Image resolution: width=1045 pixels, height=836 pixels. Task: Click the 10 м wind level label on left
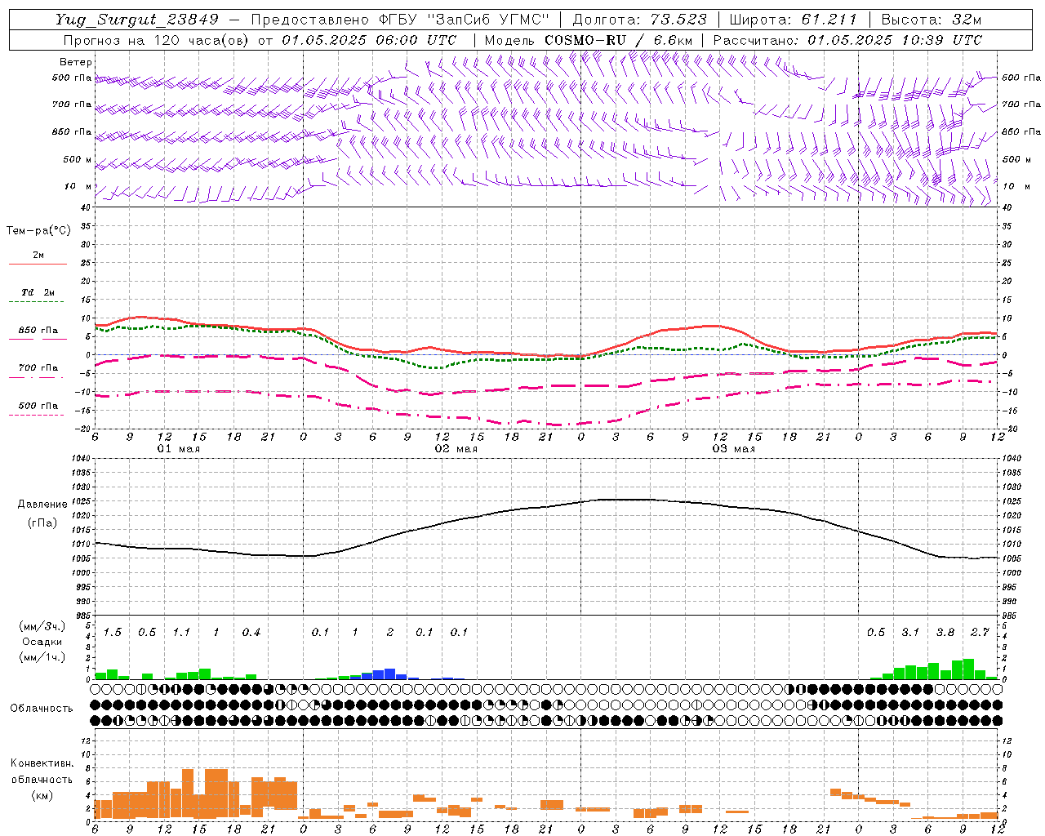pos(78,186)
